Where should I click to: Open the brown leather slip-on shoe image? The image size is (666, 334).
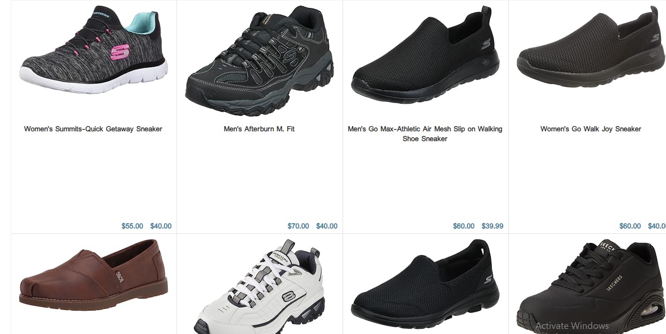[93, 273]
